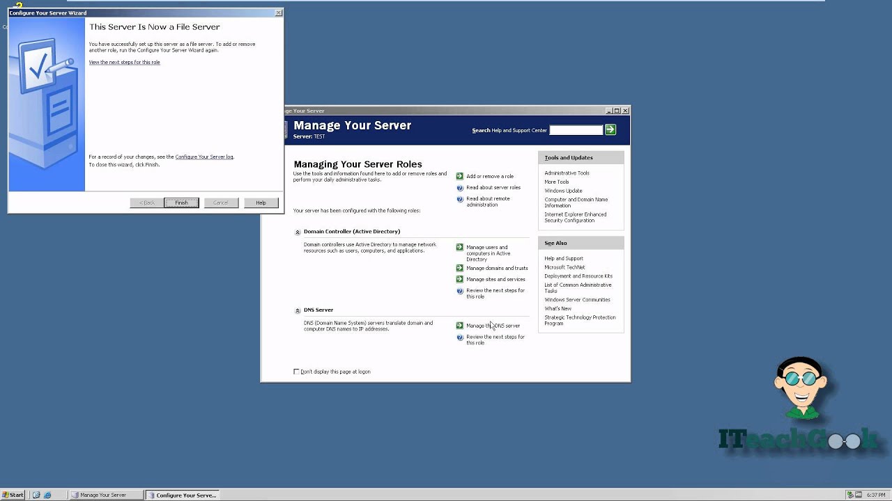892x501 pixels.
Task: Click the wizard heading This Server Is Now a File Server
Action: pos(155,26)
